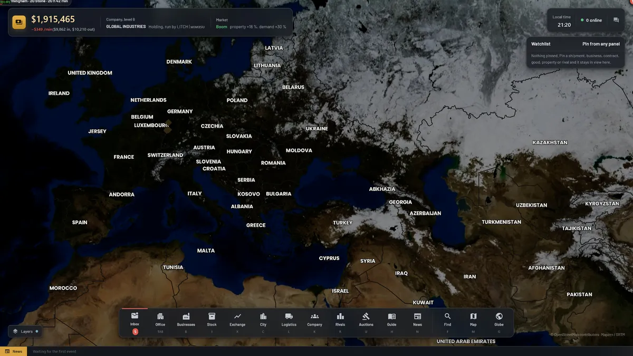Click the GERMANY map label
This screenshot has width=633, height=356.
(x=180, y=111)
